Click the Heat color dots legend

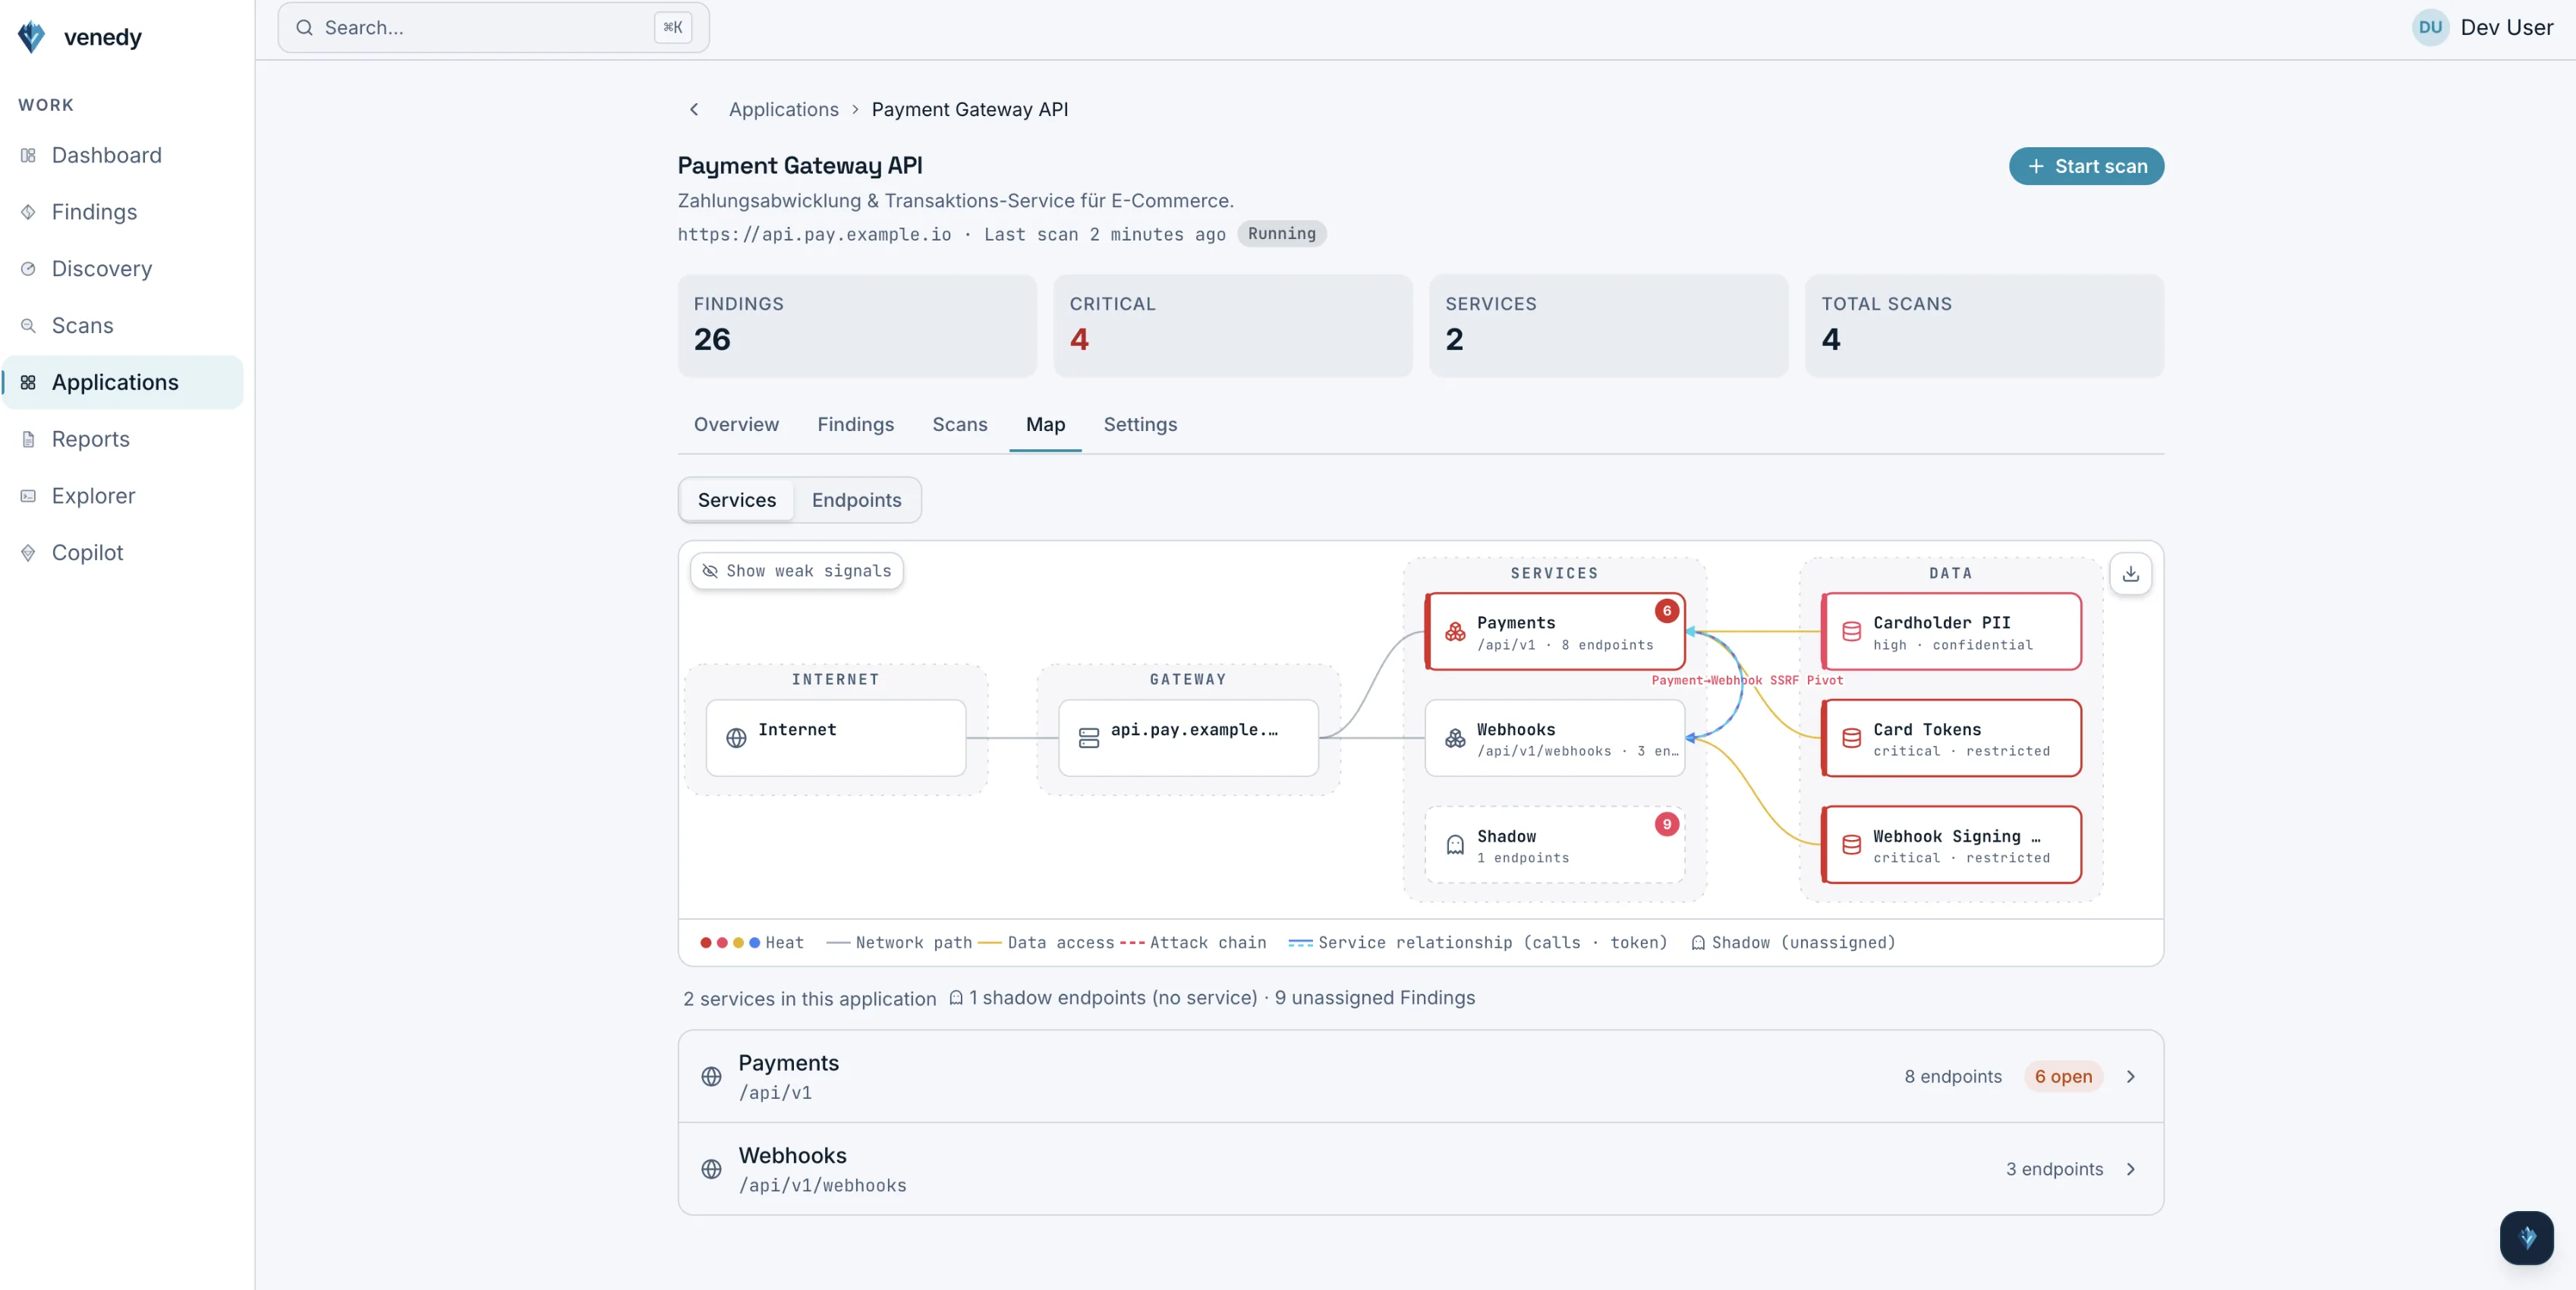click(x=730, y=943)
